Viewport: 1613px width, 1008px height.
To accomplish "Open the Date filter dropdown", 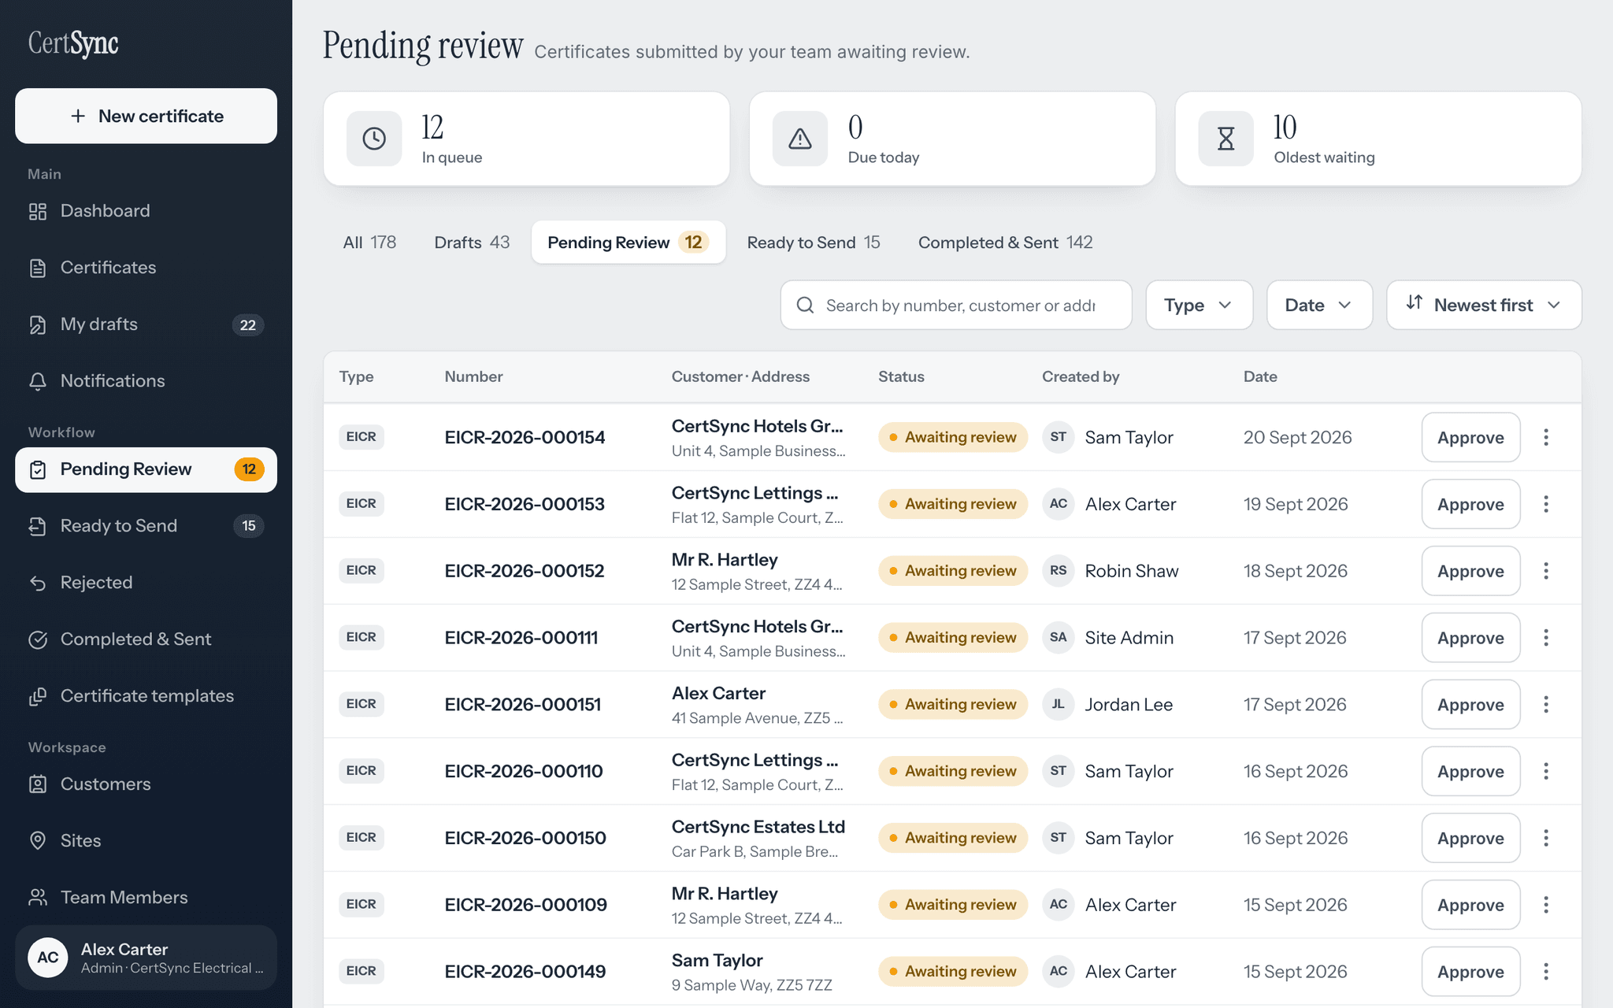I will 1319,305.
